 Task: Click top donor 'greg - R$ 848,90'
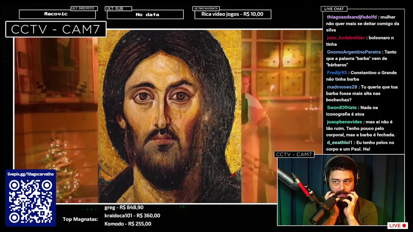pos(124,208)
